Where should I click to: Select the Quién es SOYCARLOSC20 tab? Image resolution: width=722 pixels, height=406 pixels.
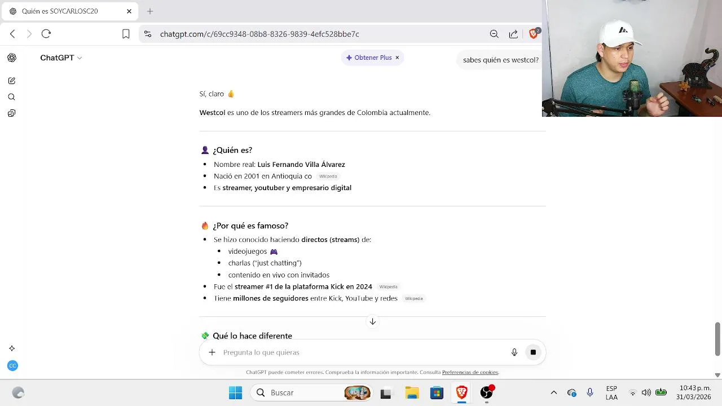[x=70, y=11]
